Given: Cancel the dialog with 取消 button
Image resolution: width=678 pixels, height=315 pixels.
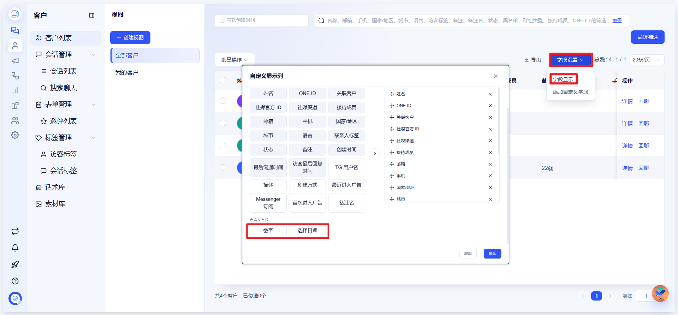Looking at the screenshot, I should (468, 254).
